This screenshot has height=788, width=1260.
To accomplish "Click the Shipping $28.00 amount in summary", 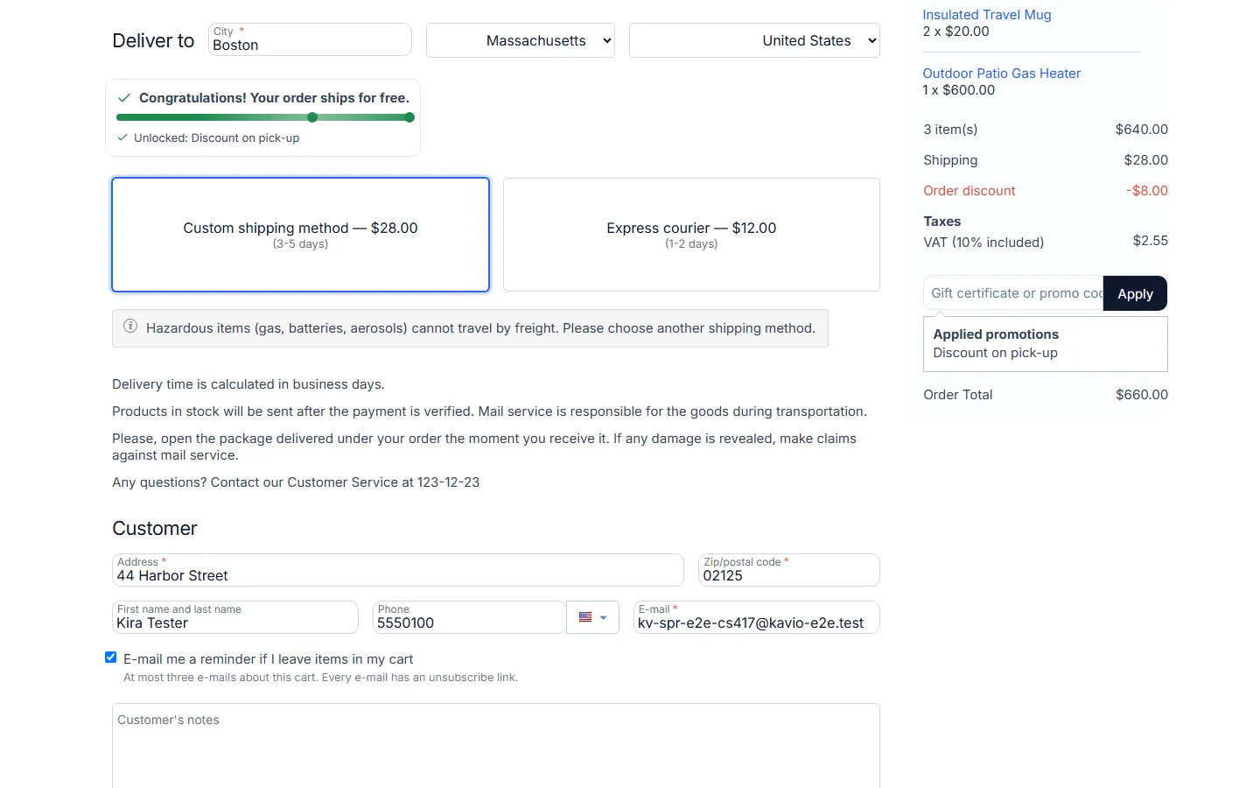I will tap(1146, 160).
